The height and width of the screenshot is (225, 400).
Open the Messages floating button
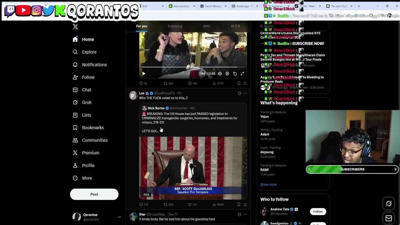click(389, 218)
